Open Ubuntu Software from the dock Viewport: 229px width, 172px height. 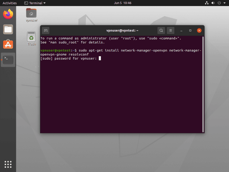coord(8,44)
